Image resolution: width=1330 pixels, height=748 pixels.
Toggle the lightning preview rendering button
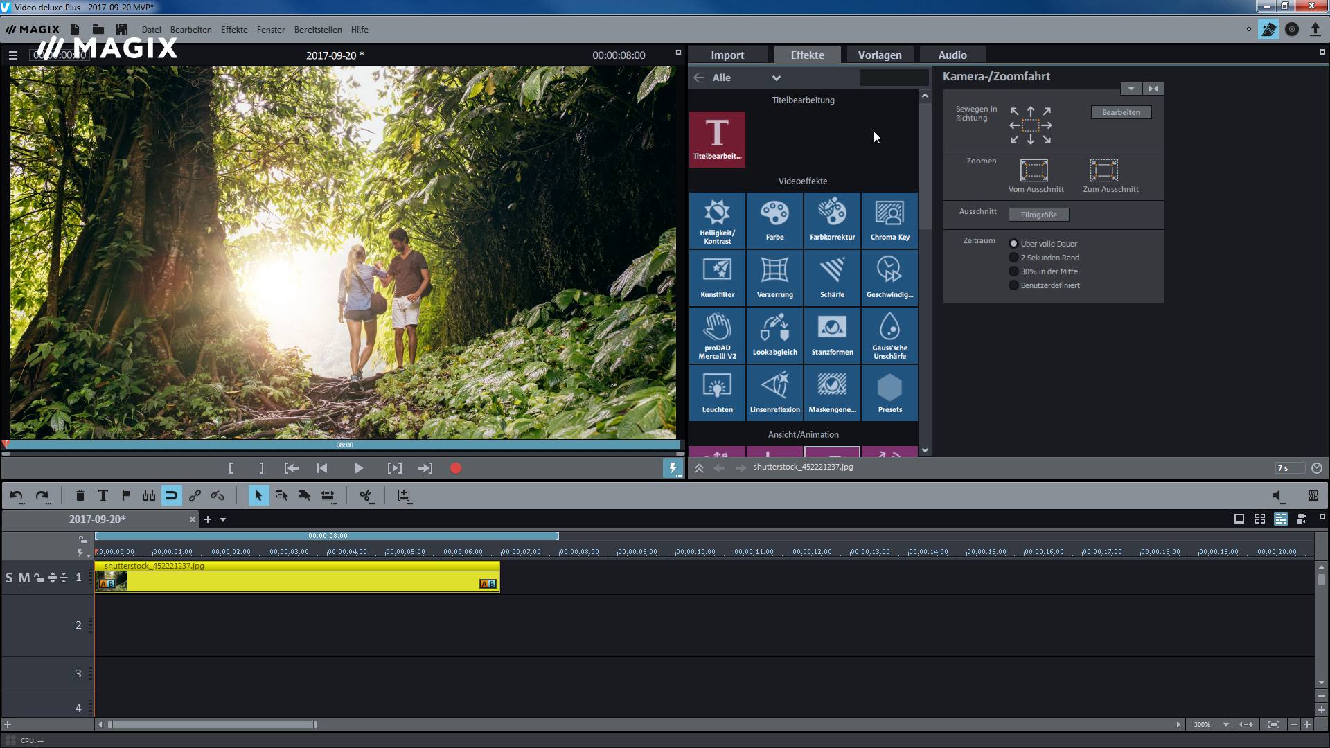point(673,469)
